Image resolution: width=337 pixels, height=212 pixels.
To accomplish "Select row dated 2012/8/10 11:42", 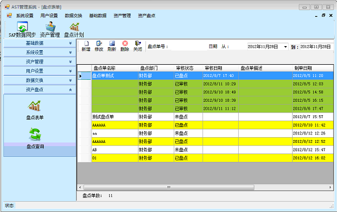I will (206, 125).
